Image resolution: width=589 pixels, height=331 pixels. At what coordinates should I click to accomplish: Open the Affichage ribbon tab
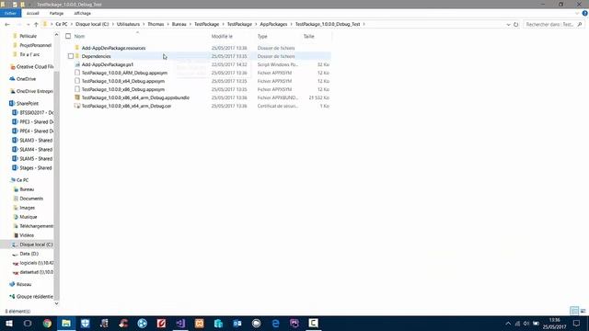[82, 13]
